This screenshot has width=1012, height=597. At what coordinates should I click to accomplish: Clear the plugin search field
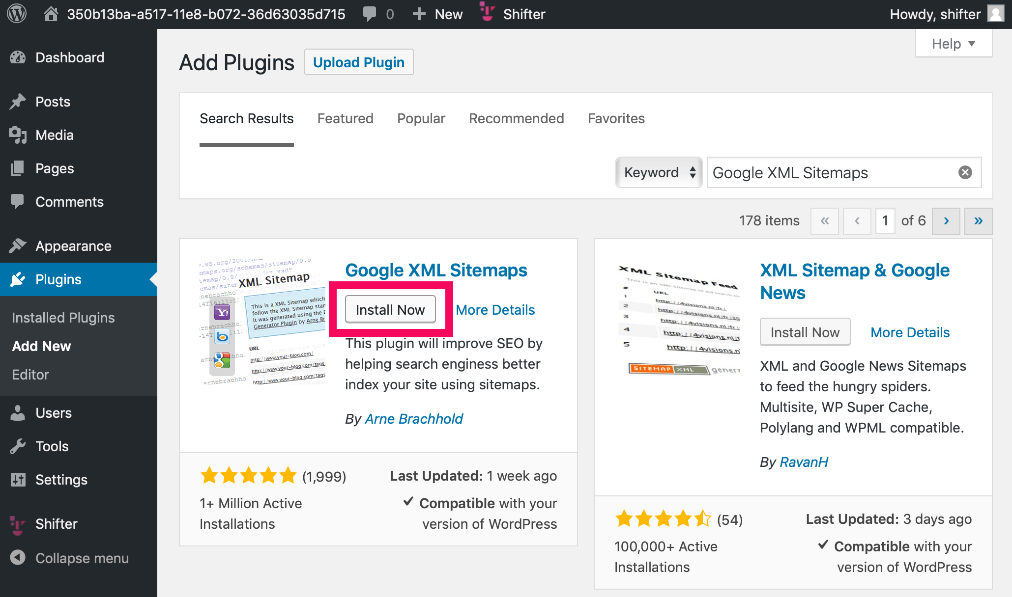coord(965,172)
